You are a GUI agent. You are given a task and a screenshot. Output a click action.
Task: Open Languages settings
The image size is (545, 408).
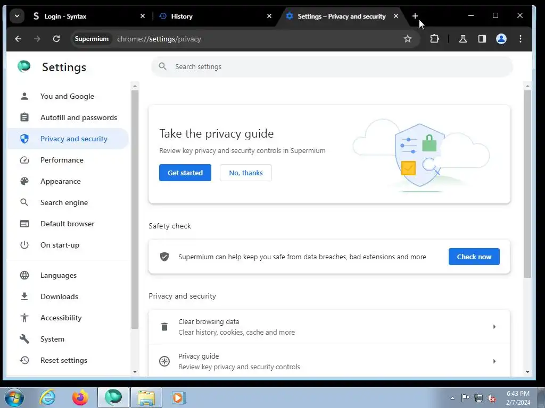(68, 275)
